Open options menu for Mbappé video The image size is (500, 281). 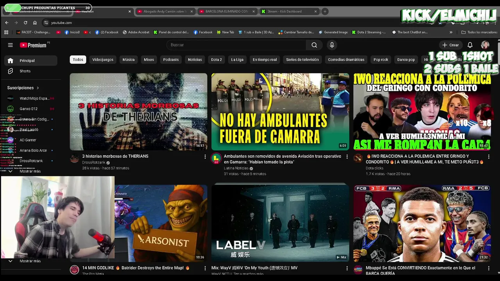coord(488,268)
